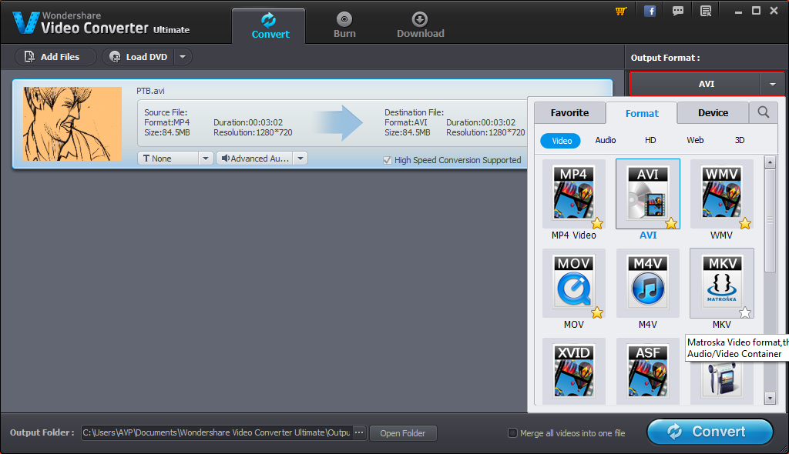789x454 pixels.
Task: Select the AVI format icon
Action: tap(647, 194)
